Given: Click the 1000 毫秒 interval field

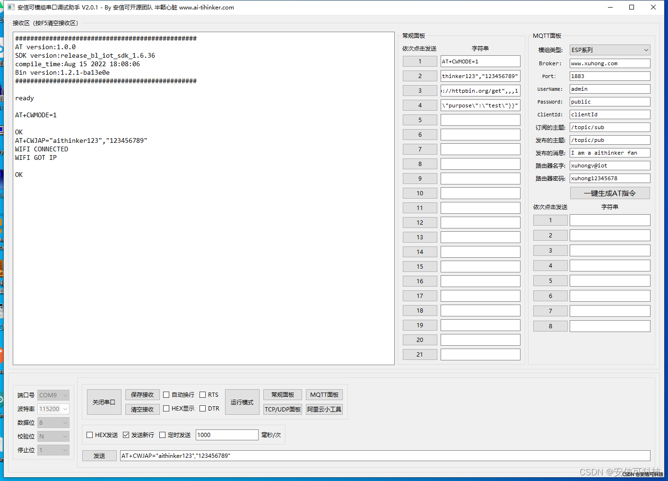Looking at the screenshot, I should tap(227, 435).
